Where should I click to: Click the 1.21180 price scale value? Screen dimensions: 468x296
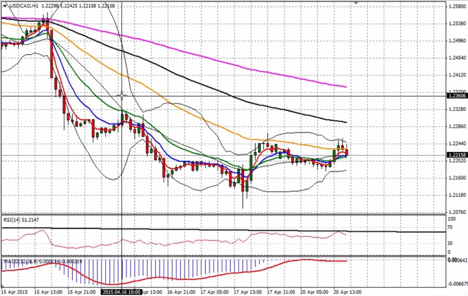pyautogui.click(x=457, y=195)
